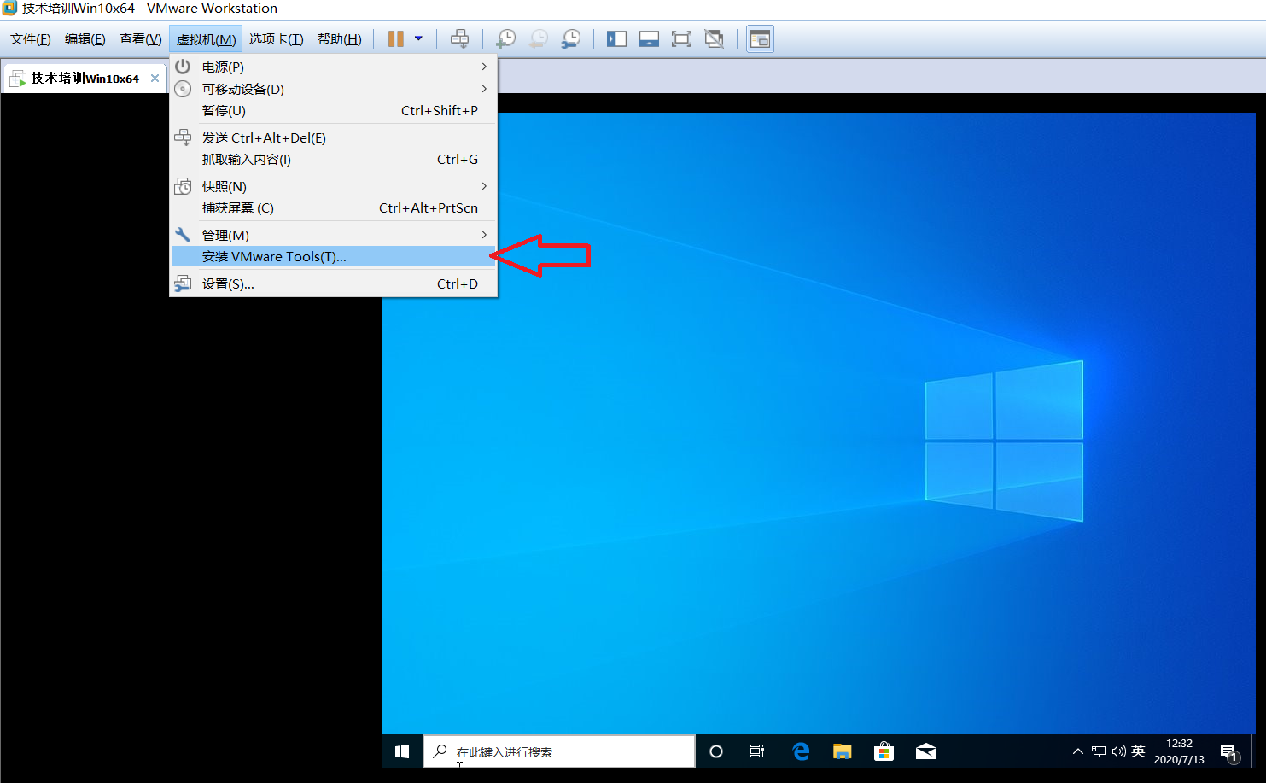Viewport: 1266px width, 783px height.
Task: Open the 帮助(H) menu
Action: 340,39
